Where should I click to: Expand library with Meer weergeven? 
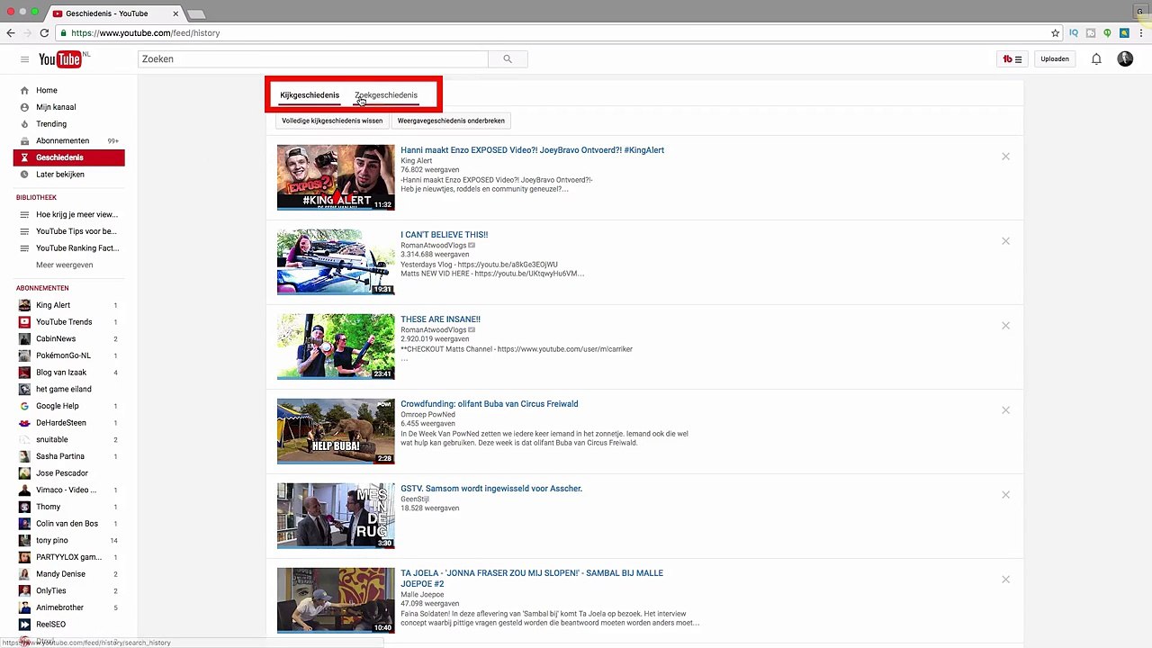(x=65, y=265)
